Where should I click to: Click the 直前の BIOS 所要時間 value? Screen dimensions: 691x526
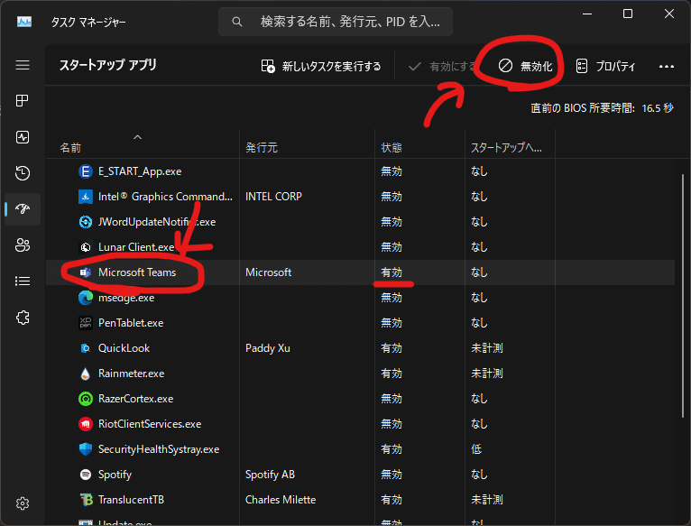tap(658, 108)
